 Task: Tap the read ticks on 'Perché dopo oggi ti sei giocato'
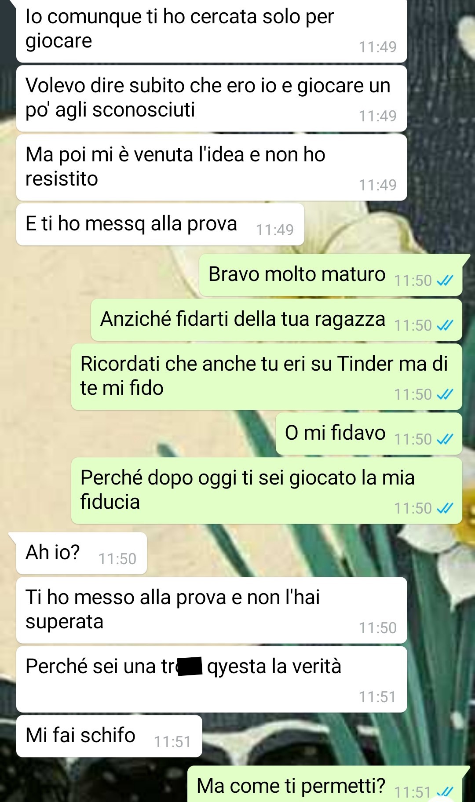click(445, 508)
